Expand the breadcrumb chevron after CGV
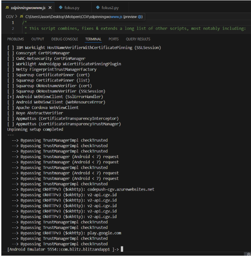This screenshot has height=257, width=251. click(16, 17)
